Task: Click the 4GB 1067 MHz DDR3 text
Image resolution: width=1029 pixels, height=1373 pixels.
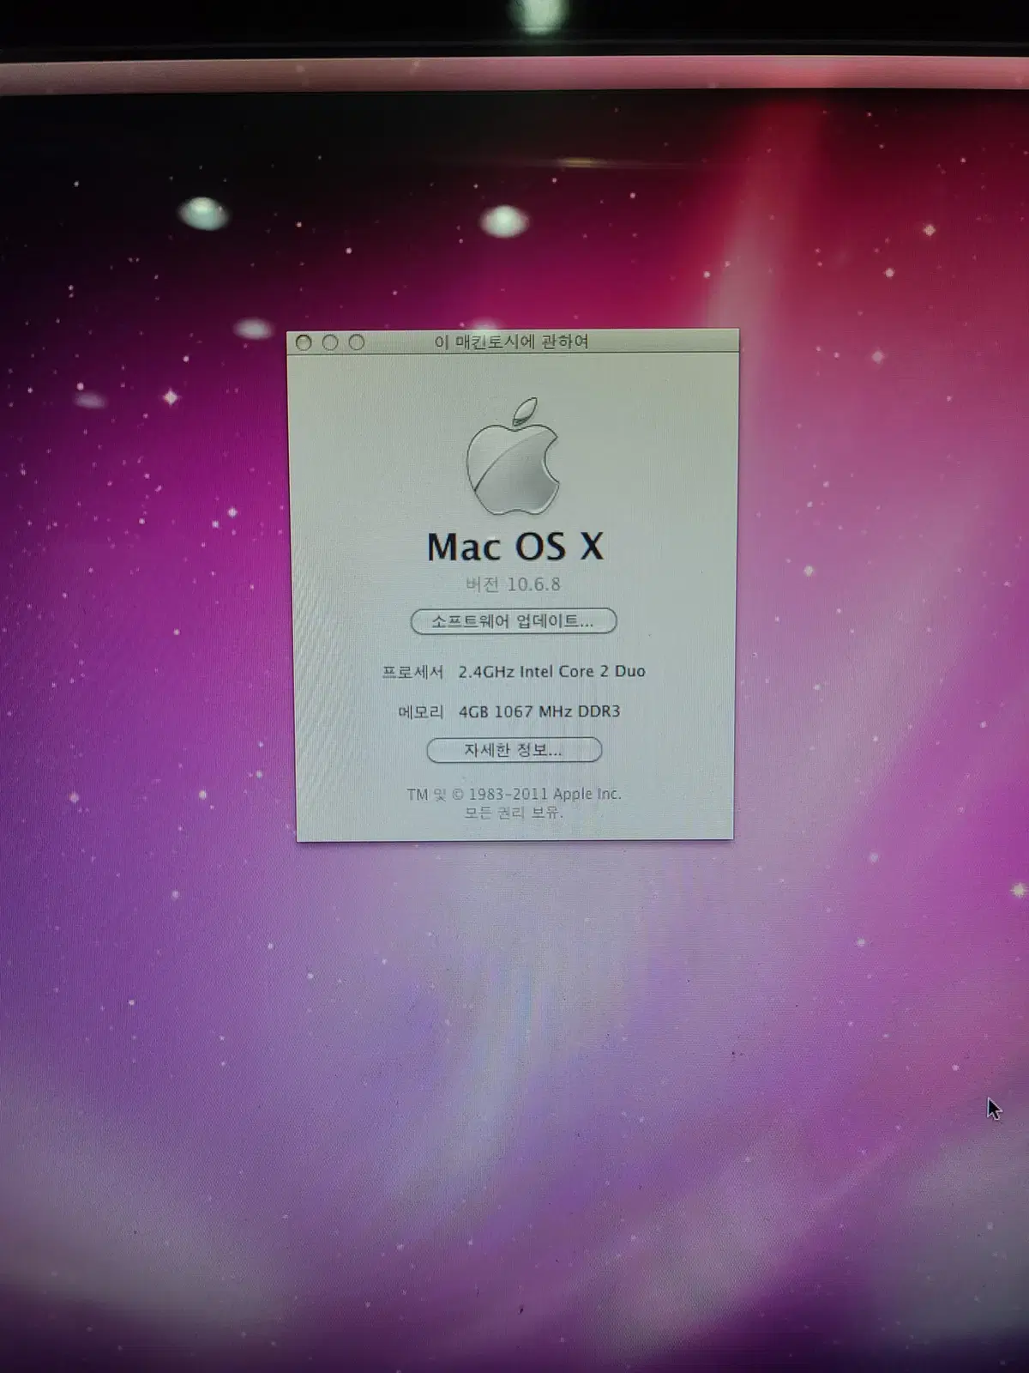Action: point(539,711)
